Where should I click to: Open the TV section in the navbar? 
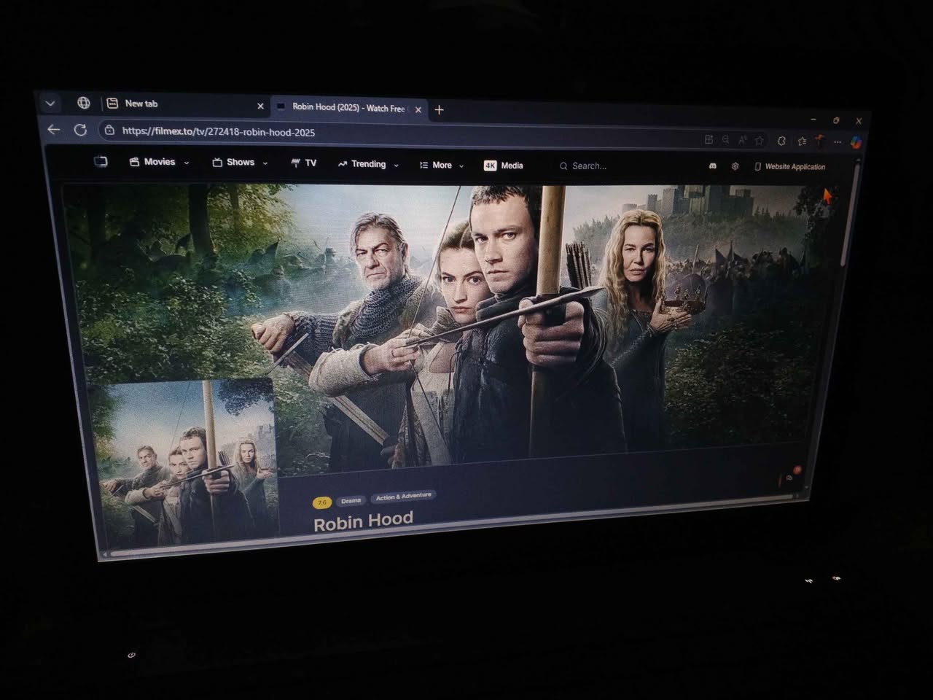point(303,163)
